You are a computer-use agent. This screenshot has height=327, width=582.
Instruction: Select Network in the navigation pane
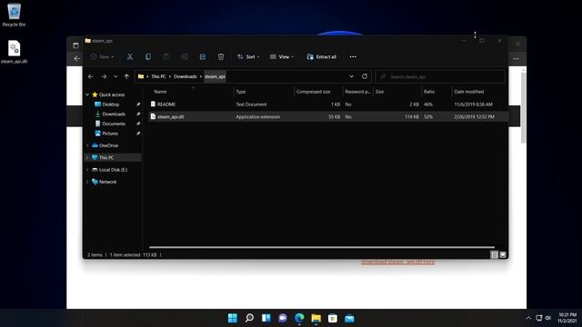click(107, 182)
